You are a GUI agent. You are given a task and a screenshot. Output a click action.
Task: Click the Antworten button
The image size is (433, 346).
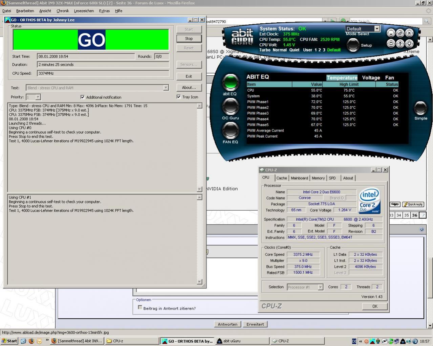point(228,324)
